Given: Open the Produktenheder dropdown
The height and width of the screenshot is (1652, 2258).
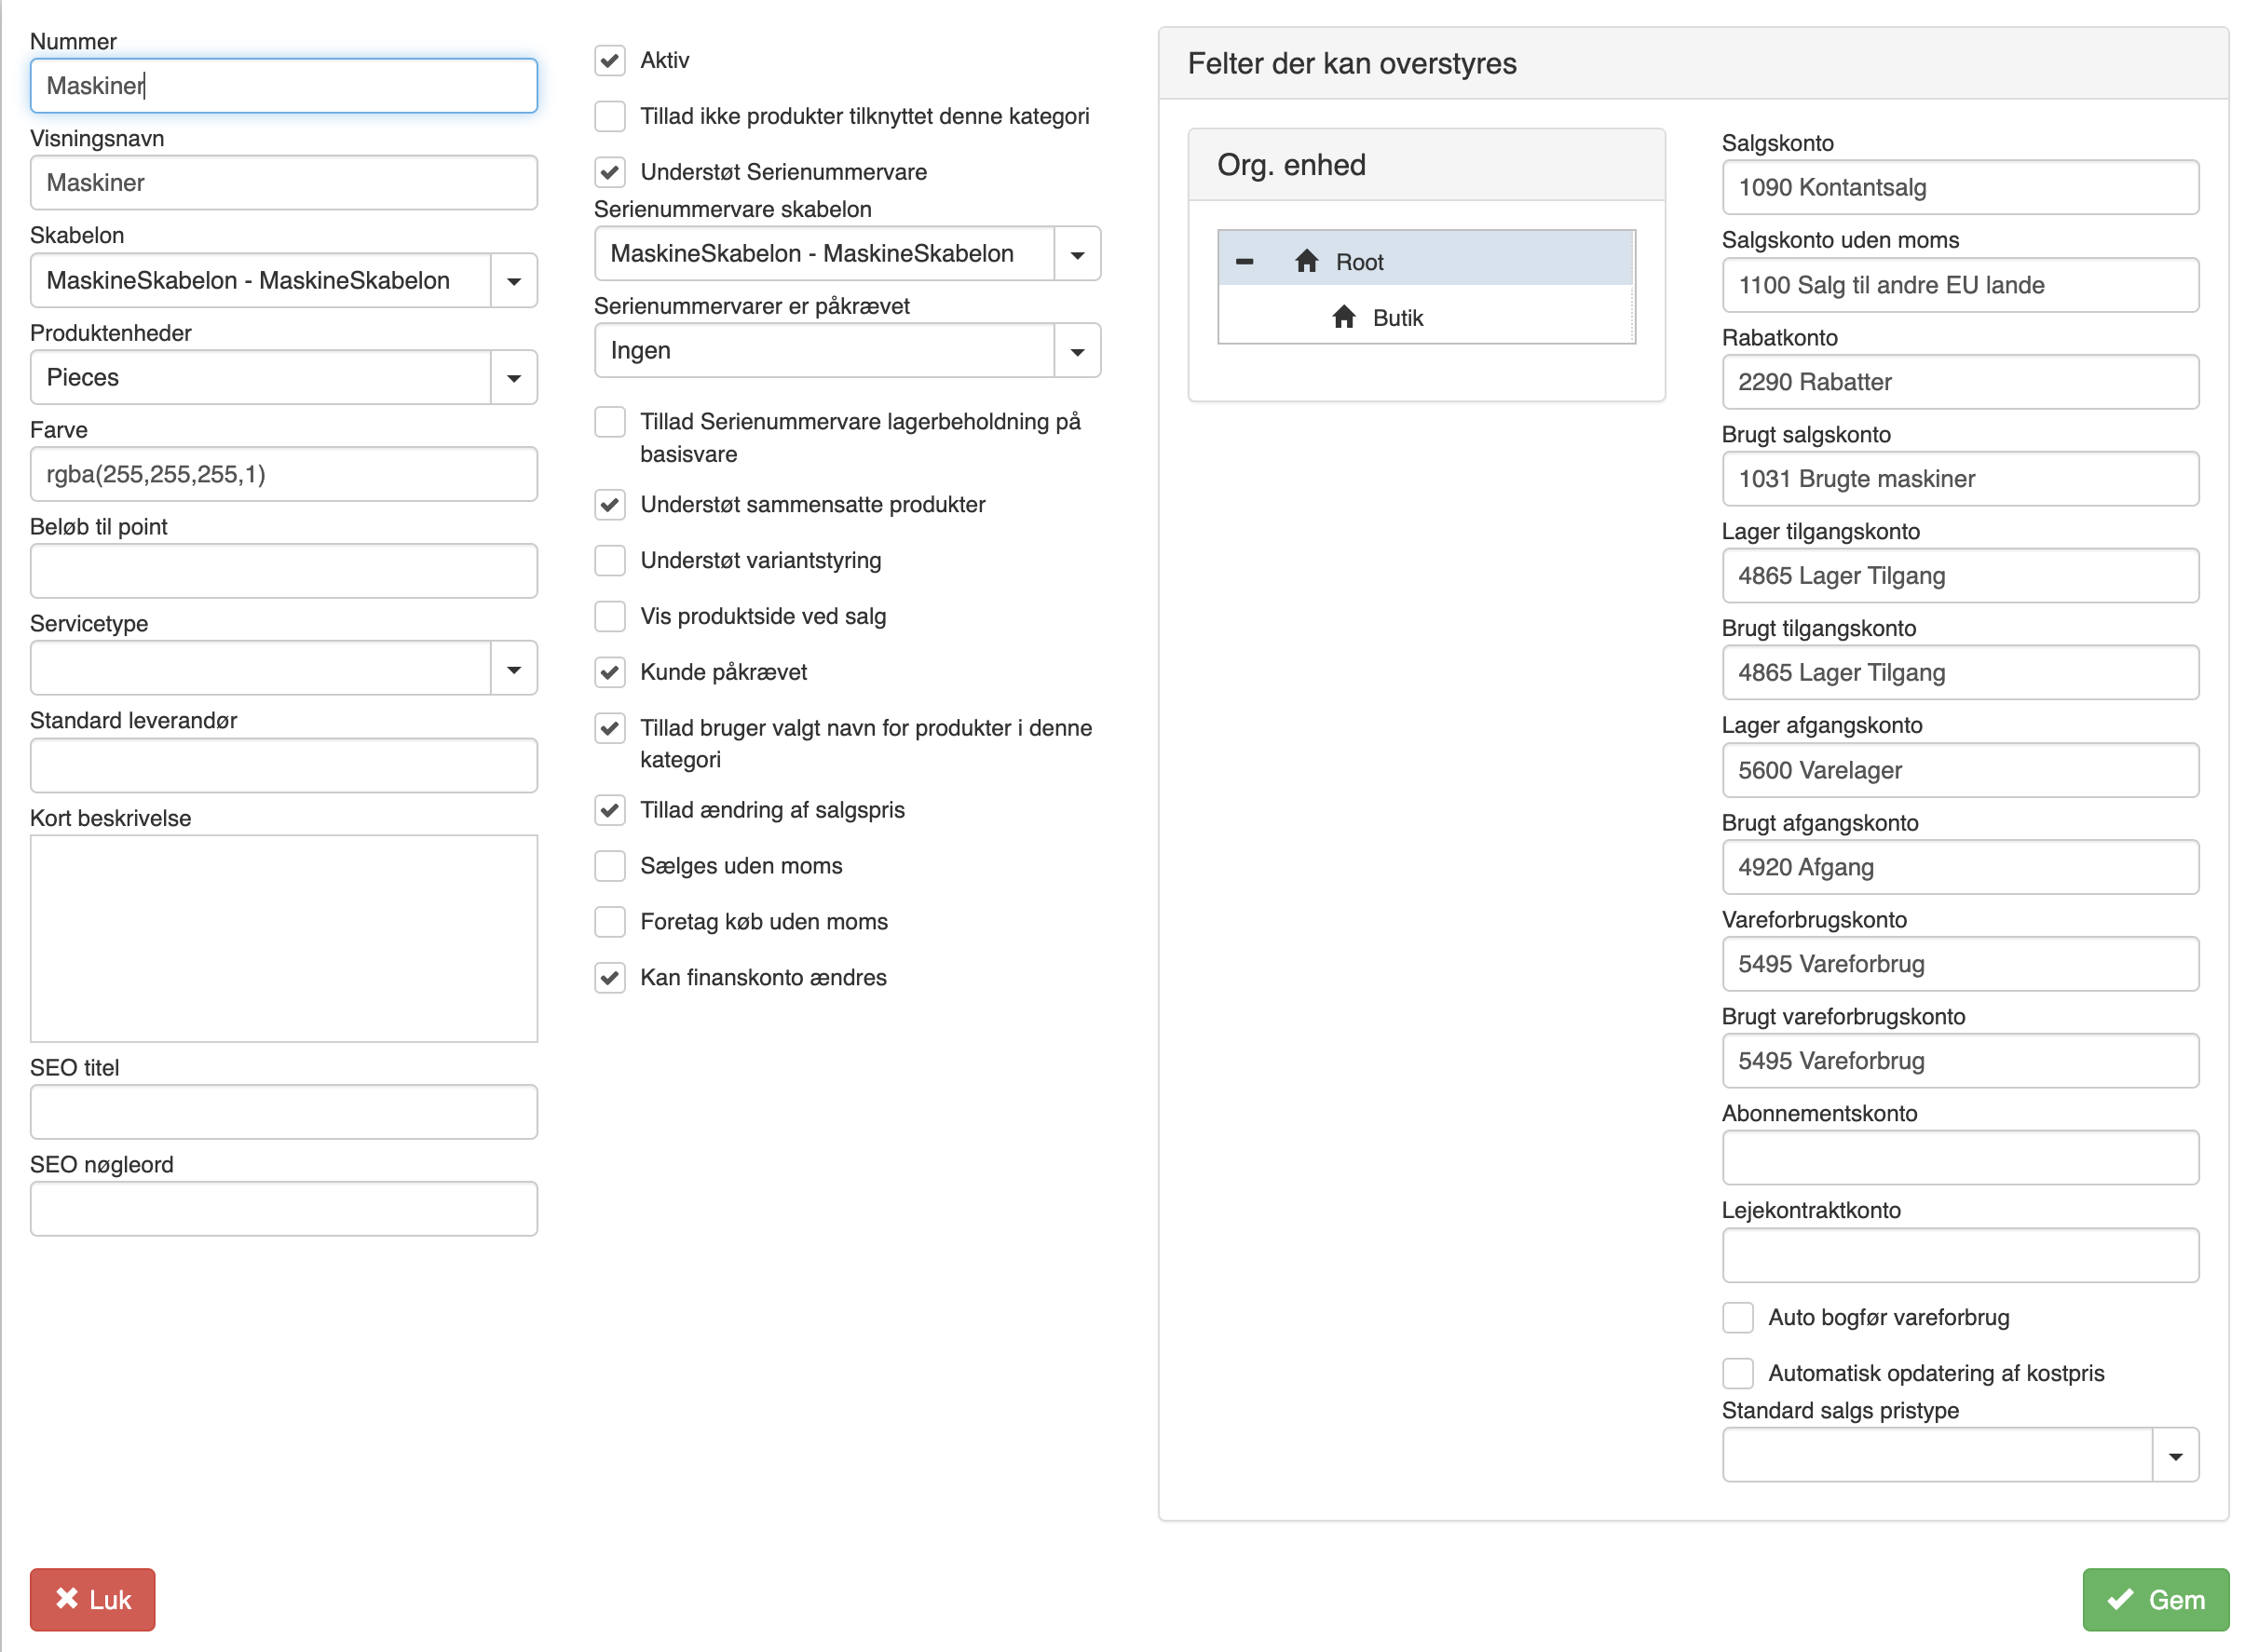Looking at the screenshot, I should point(514,377).
